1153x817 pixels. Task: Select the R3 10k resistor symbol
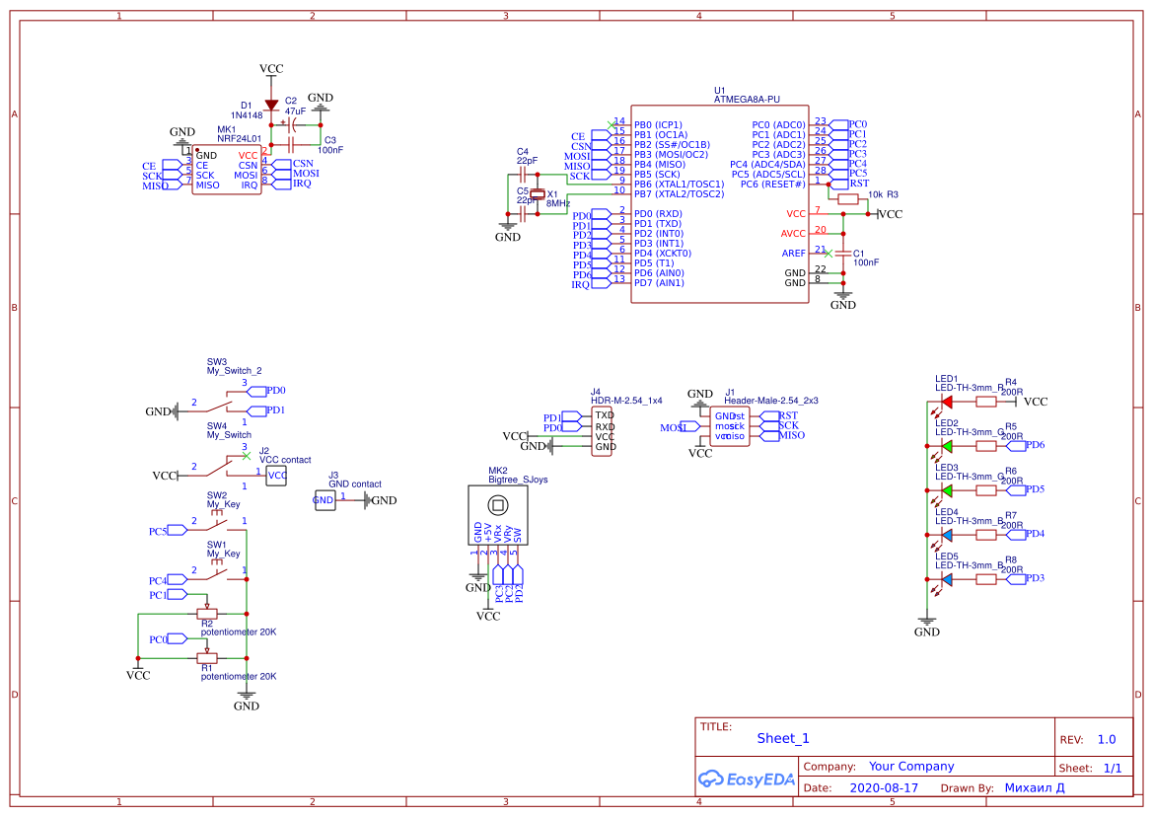click(848, 198)
